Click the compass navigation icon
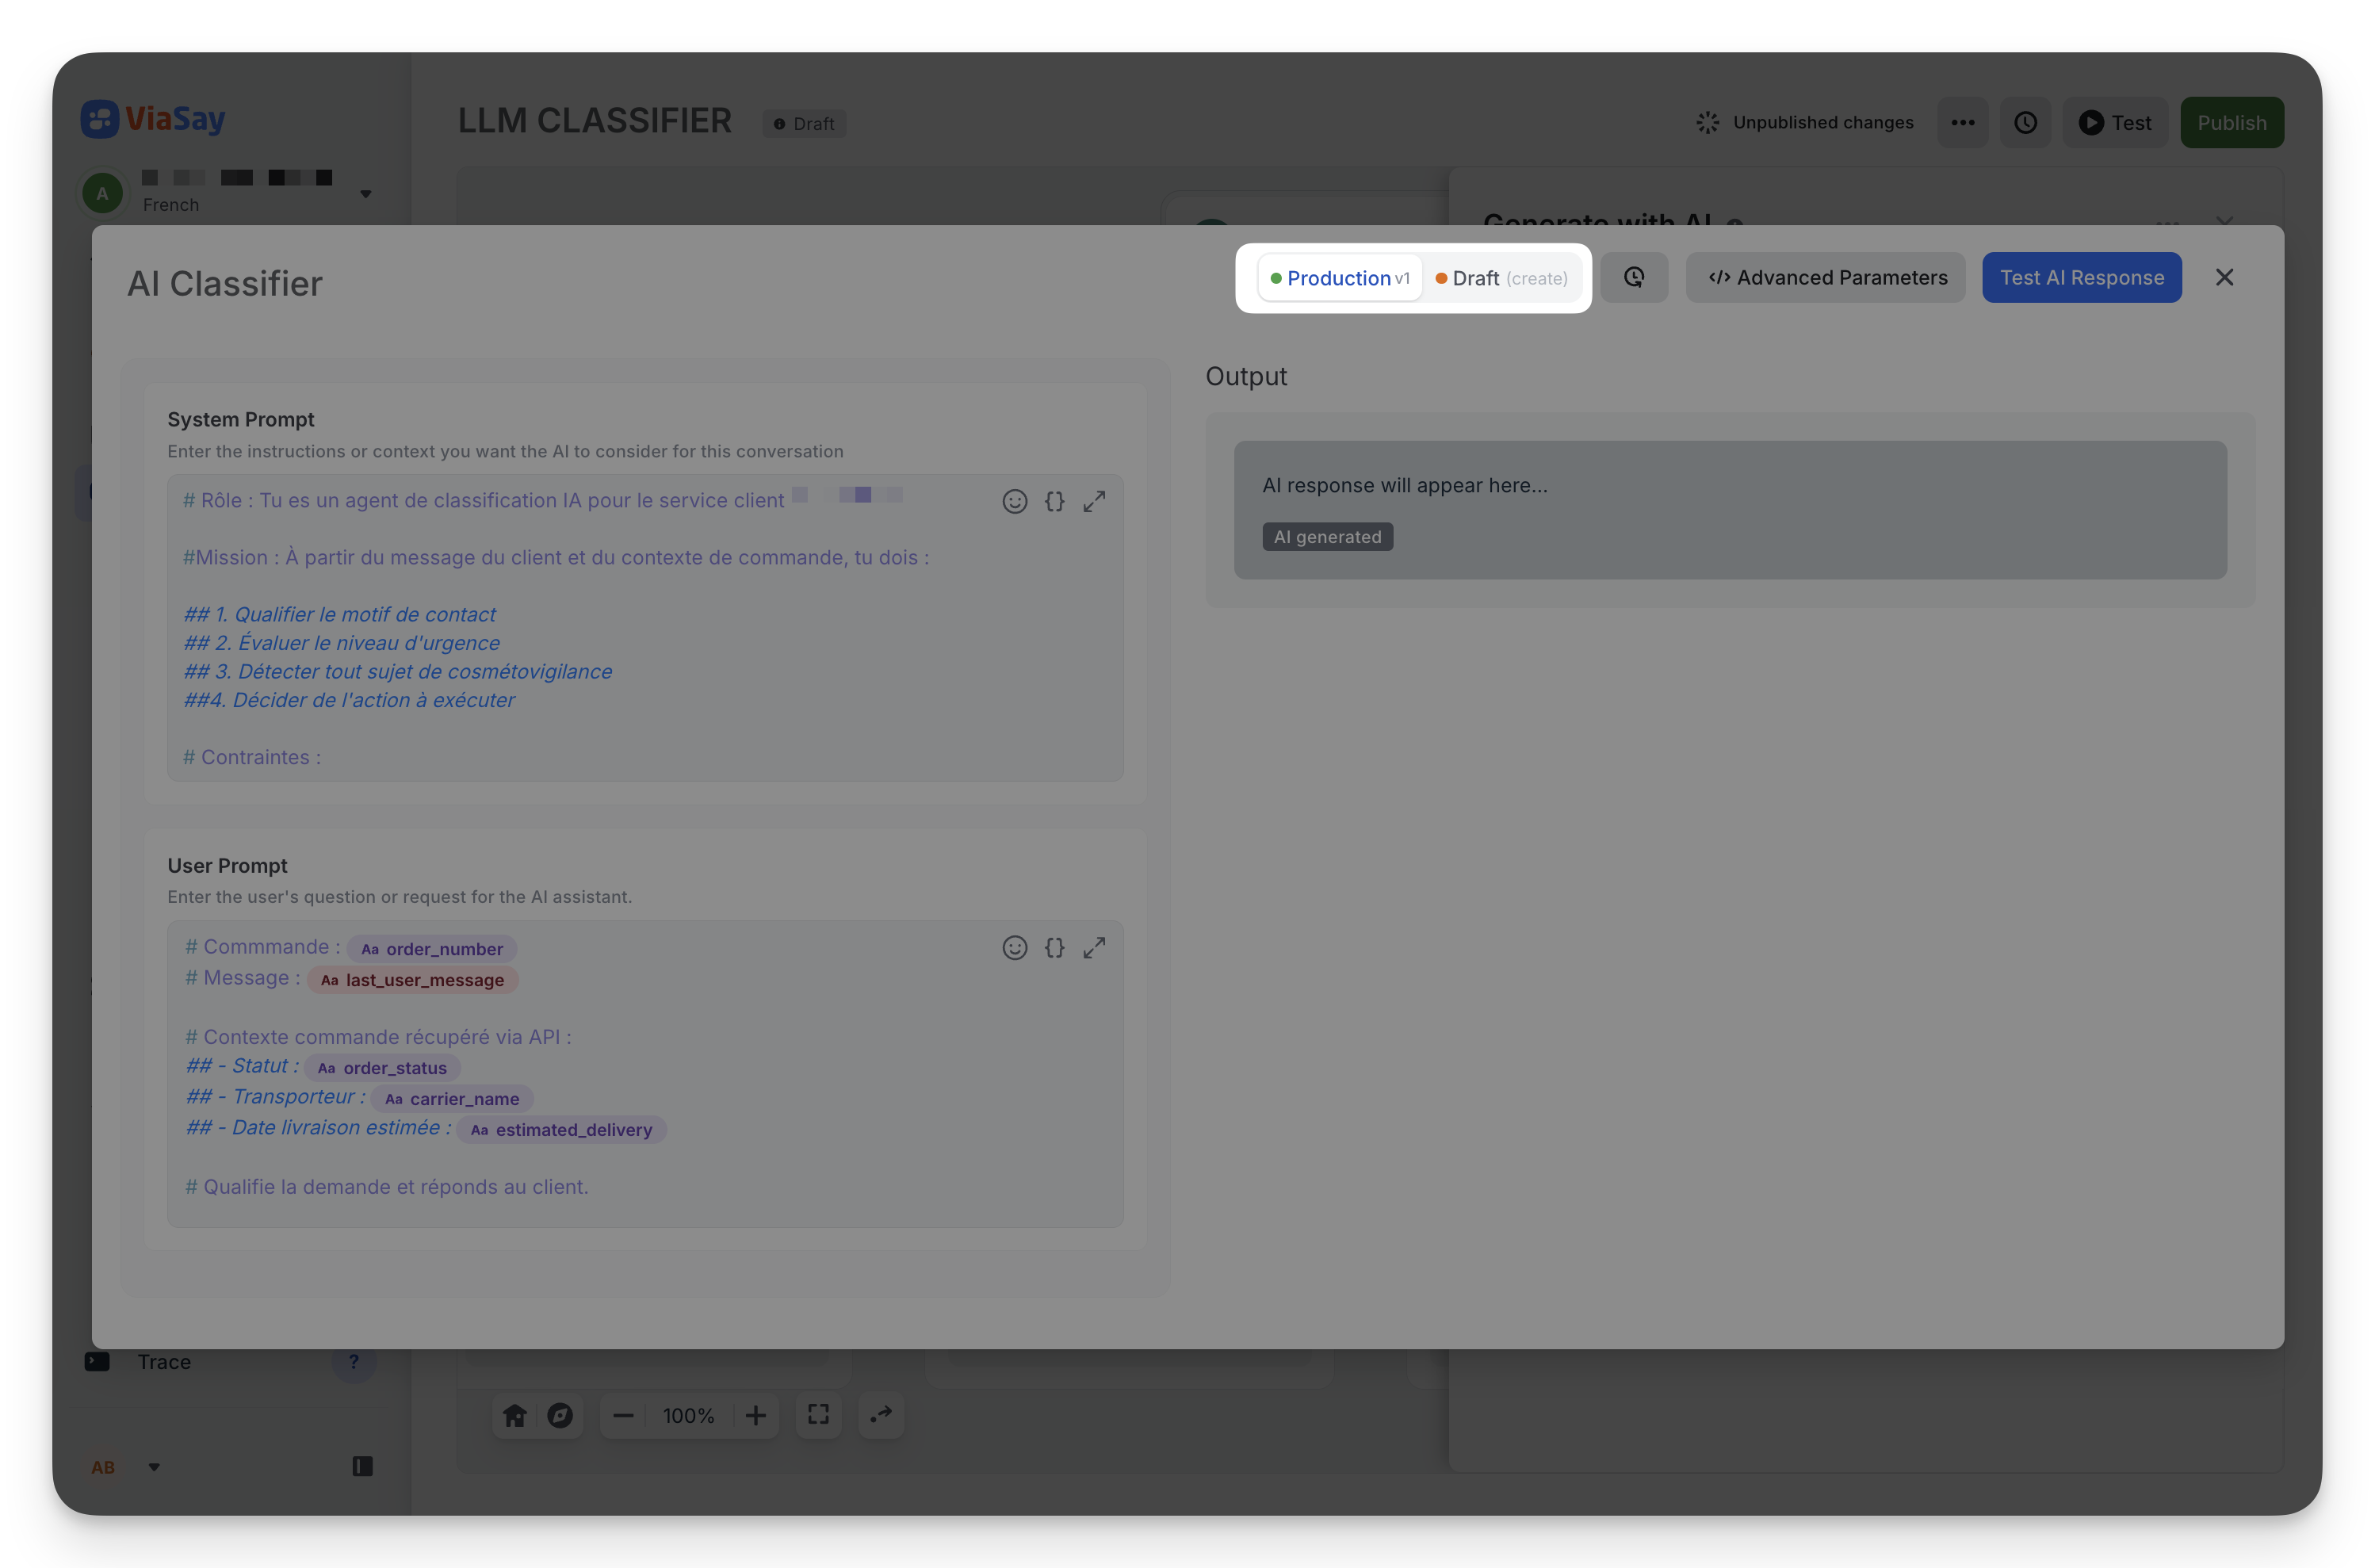This screenshot has height=1568, width=2375. pos(560,1415)
